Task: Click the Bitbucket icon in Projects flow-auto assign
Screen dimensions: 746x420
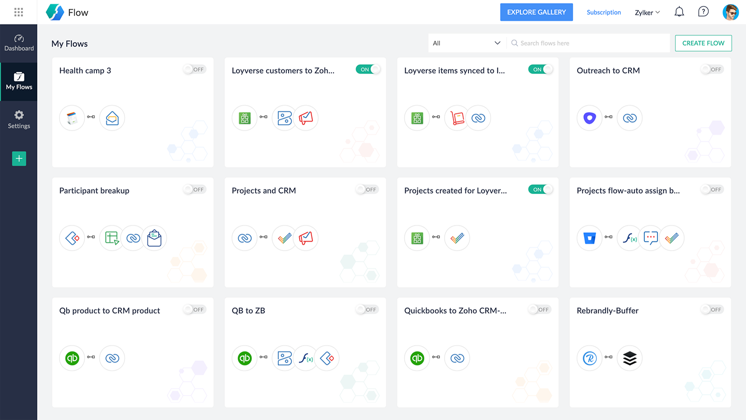Action: click(589, 238)
